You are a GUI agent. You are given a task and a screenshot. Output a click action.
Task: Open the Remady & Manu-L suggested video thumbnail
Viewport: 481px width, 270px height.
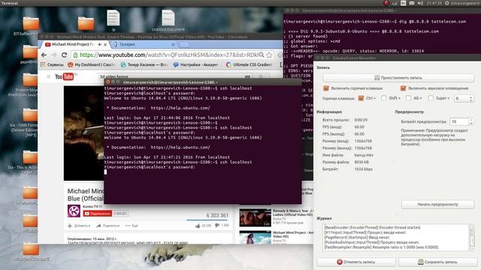[x=256, y=217]
